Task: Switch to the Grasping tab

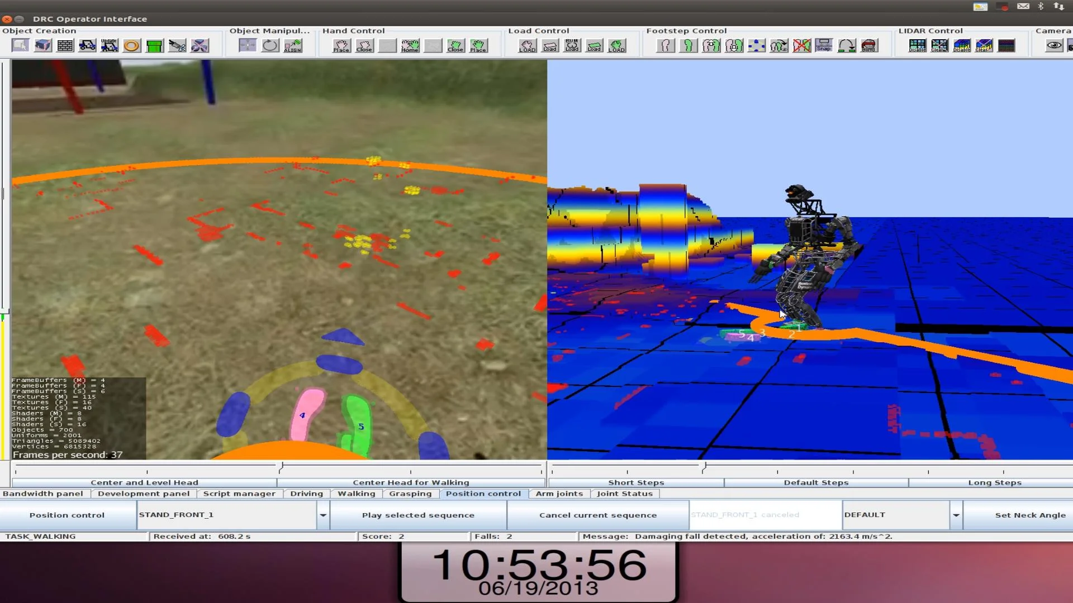Action: (410, 494)
